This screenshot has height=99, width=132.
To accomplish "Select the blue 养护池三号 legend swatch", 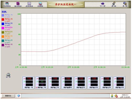I will tap(3, 24).
